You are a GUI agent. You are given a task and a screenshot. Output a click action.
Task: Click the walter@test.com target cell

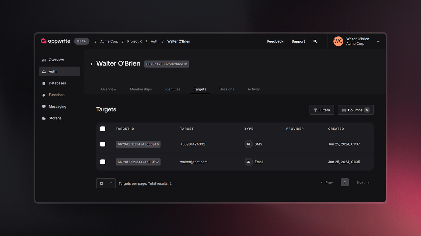tap(194, 162)
